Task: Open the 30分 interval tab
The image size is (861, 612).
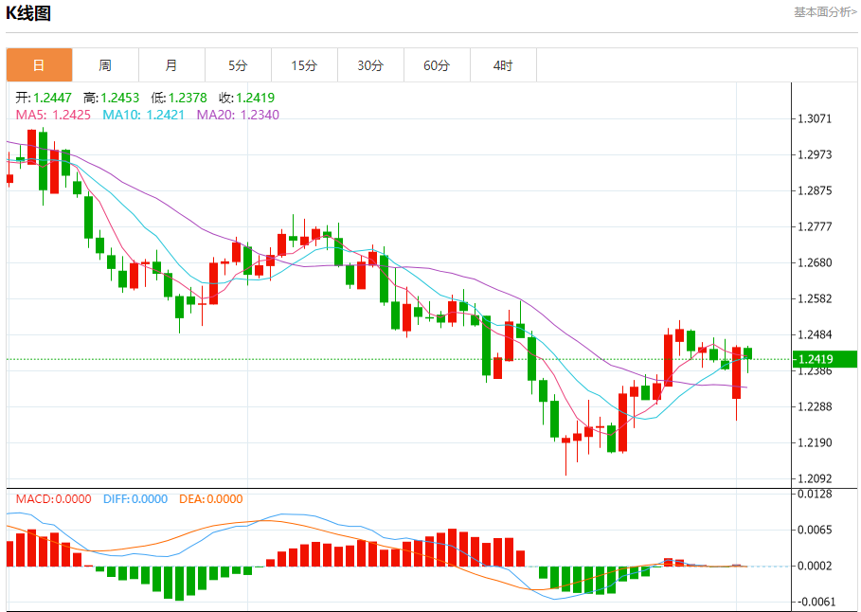Action: [370, 65]
